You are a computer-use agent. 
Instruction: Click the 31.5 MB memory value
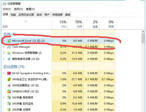pyautogui.click(x=77, y=53)
